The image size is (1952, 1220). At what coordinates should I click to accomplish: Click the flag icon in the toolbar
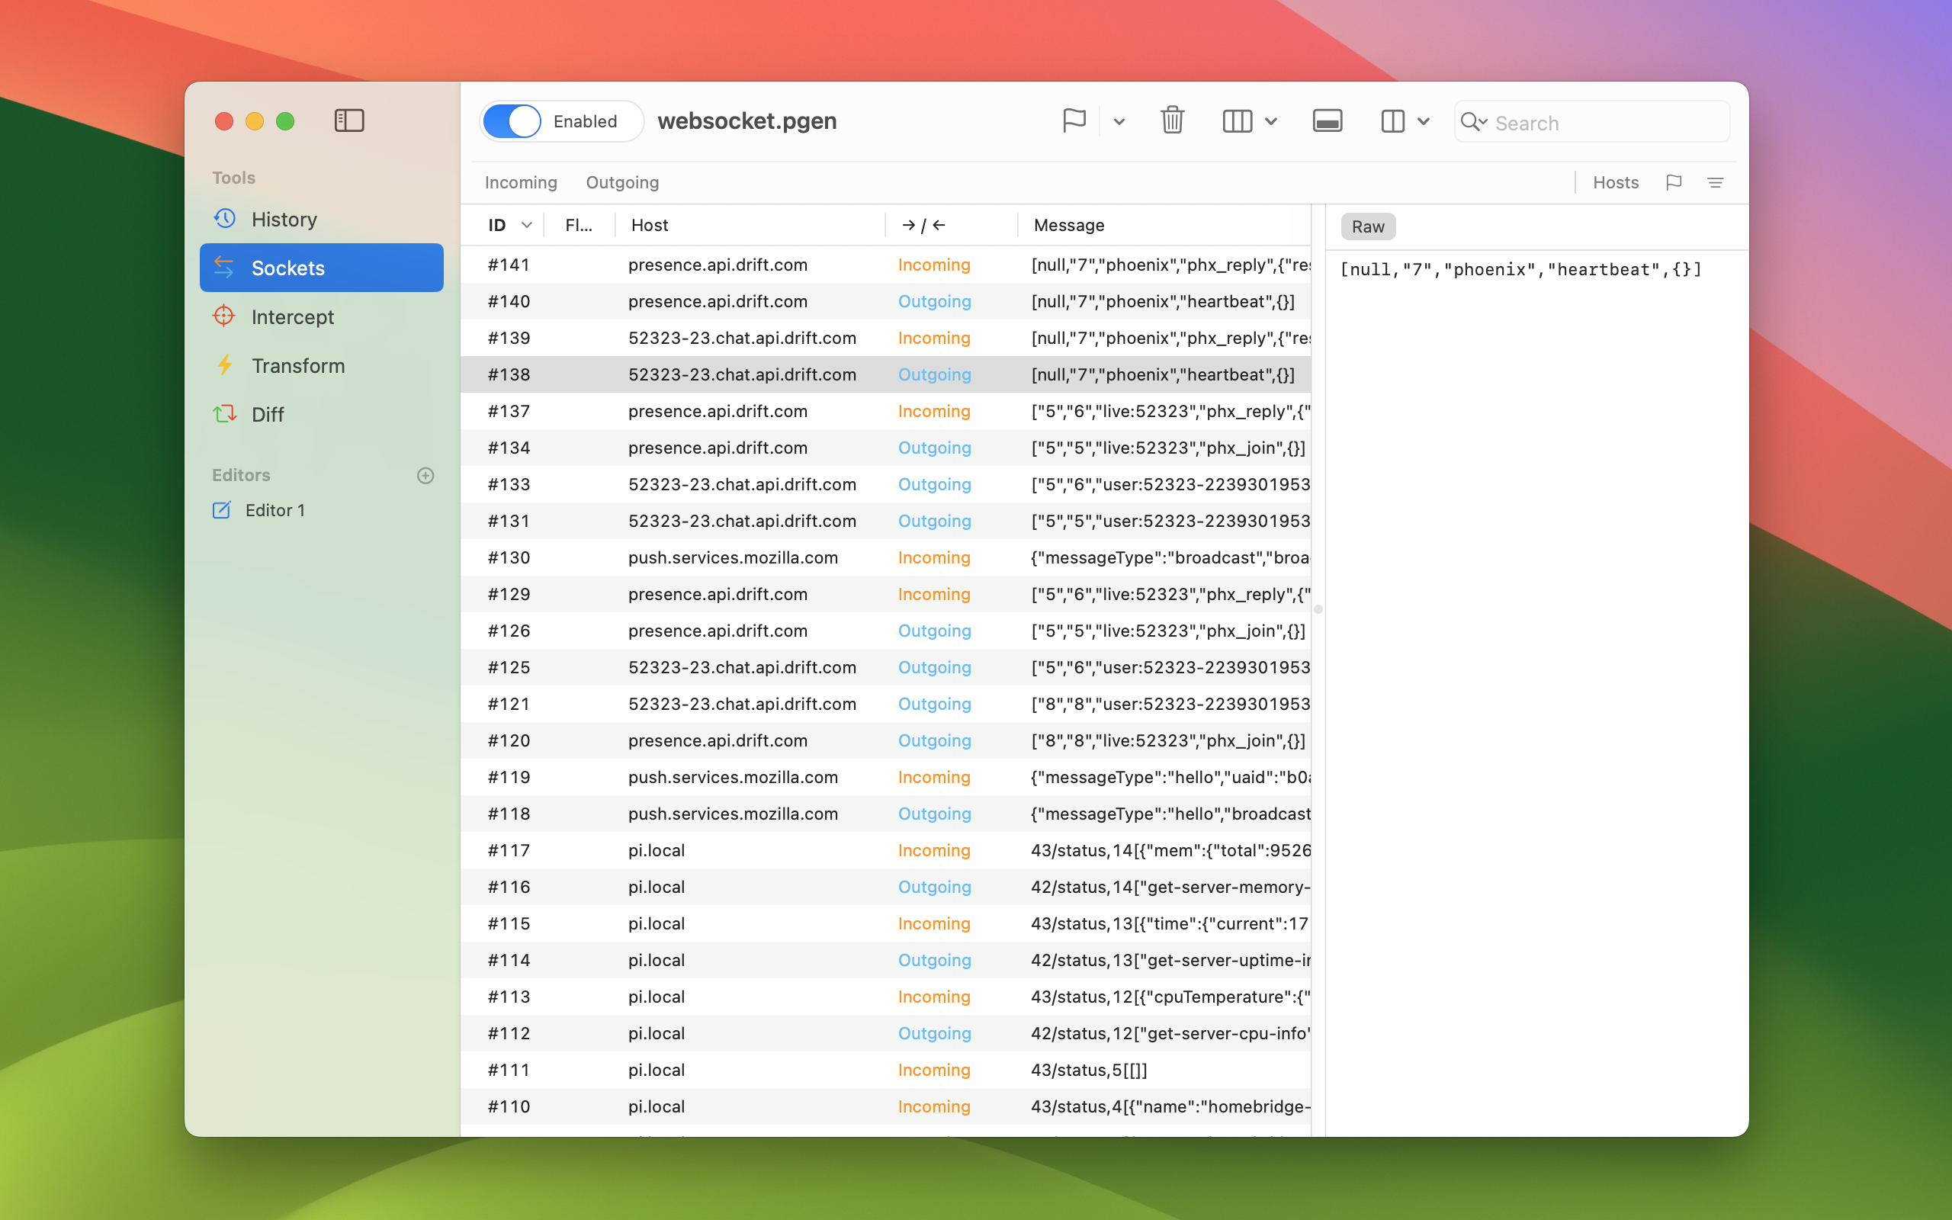pos(1074,121)
